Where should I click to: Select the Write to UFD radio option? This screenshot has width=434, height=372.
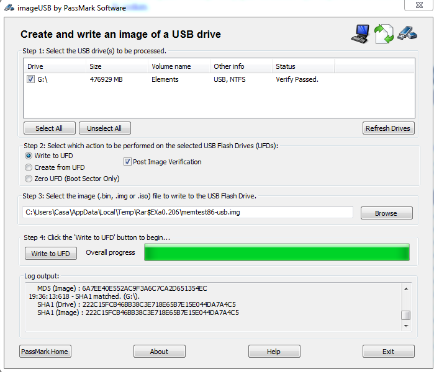pos(29,156)
